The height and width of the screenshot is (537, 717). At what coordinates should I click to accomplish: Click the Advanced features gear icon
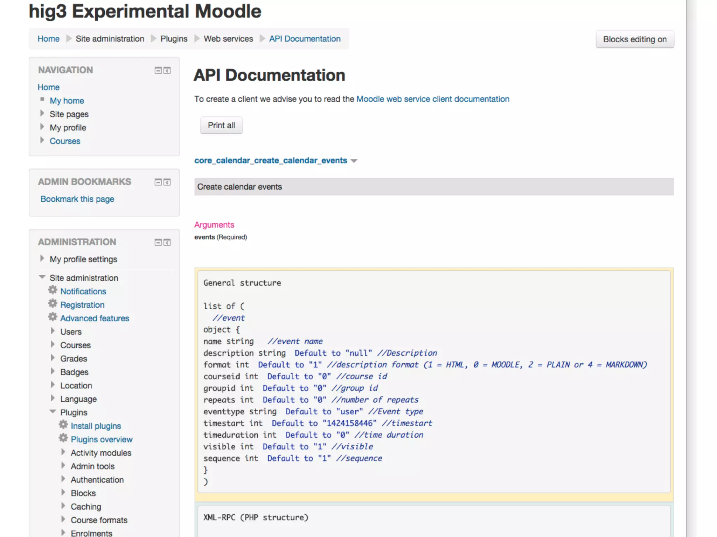point(53,317)
